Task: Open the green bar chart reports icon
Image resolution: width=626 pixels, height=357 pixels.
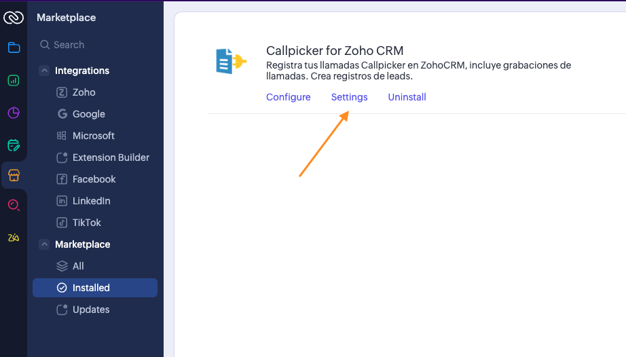Action: point(14,81)
